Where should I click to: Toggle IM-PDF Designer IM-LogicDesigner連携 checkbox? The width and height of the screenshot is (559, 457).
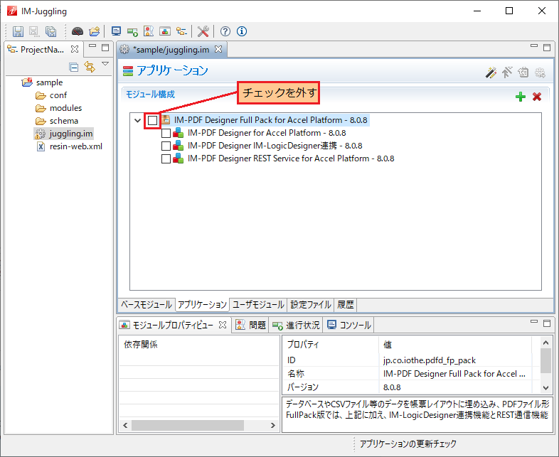pos(166,146)
